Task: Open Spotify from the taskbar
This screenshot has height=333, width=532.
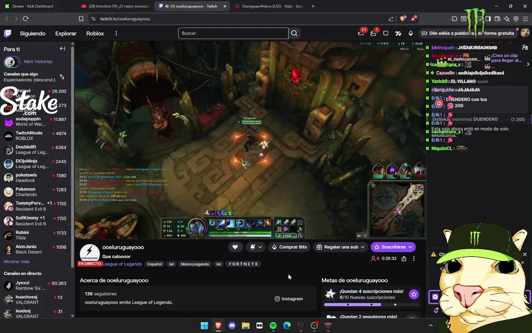Action: (273, 326)
